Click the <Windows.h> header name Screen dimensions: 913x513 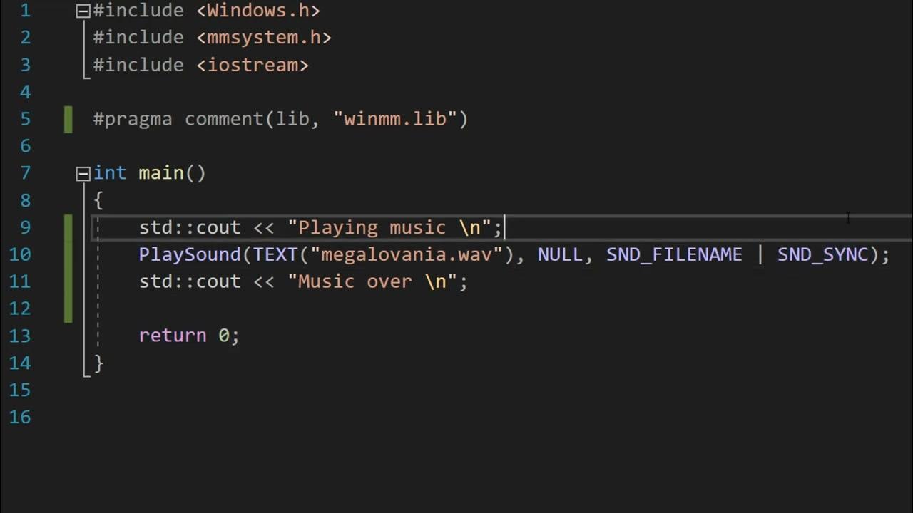258,11
